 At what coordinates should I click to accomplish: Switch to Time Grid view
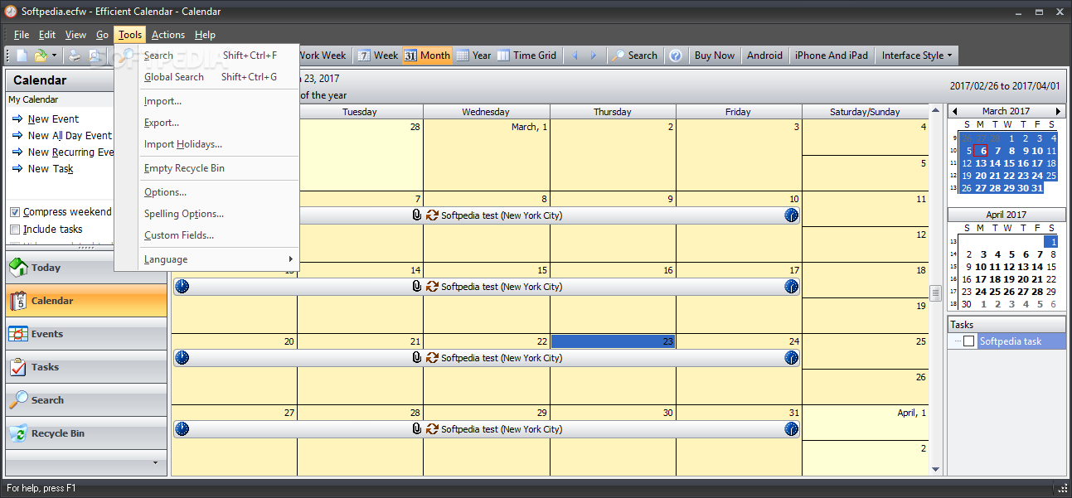(527, 56)
